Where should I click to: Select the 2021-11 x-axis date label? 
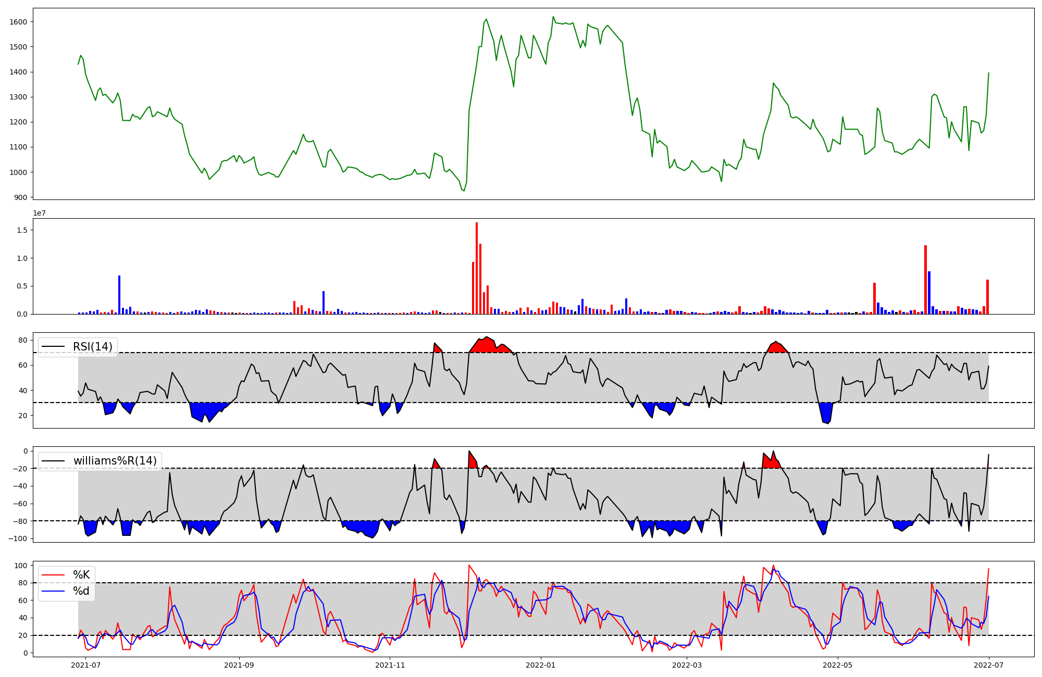(x=390, y=665)
